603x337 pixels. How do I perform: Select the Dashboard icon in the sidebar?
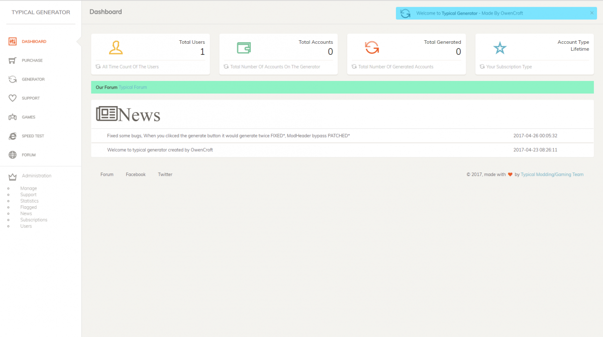13,41
